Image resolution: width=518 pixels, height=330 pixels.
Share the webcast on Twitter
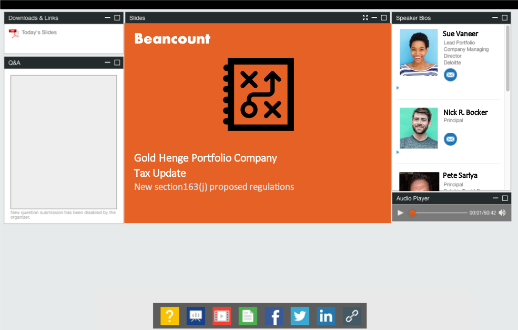[x=300, y=316]
